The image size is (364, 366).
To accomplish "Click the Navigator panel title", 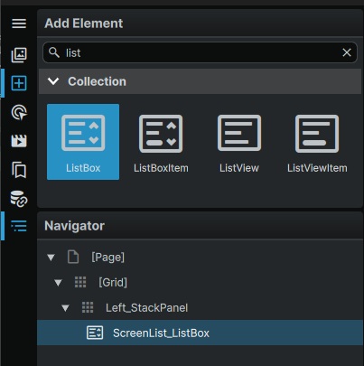I will point(74,226).
